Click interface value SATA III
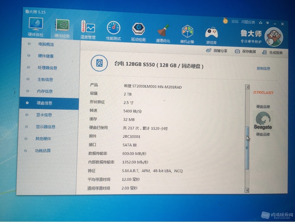295x222 pixels. [x=129, y=145]
